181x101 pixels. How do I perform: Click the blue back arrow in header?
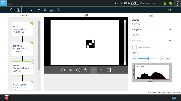10,3
